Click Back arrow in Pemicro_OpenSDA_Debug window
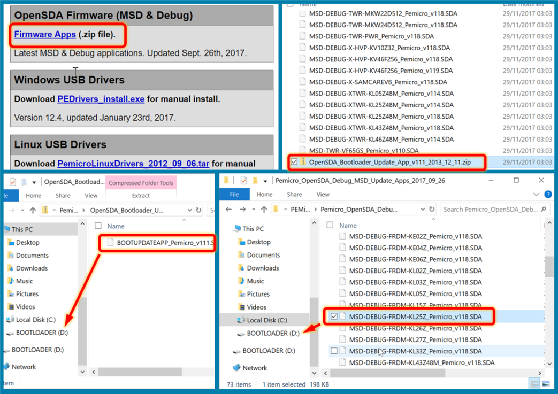Image resolution: width=558 pixels, height=394 pixels. click(230, 210)
